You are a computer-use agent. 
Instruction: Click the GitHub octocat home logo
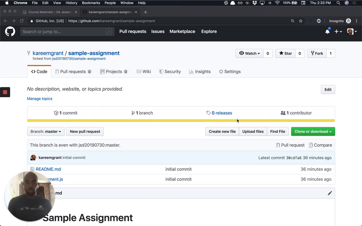pos(10,31)
